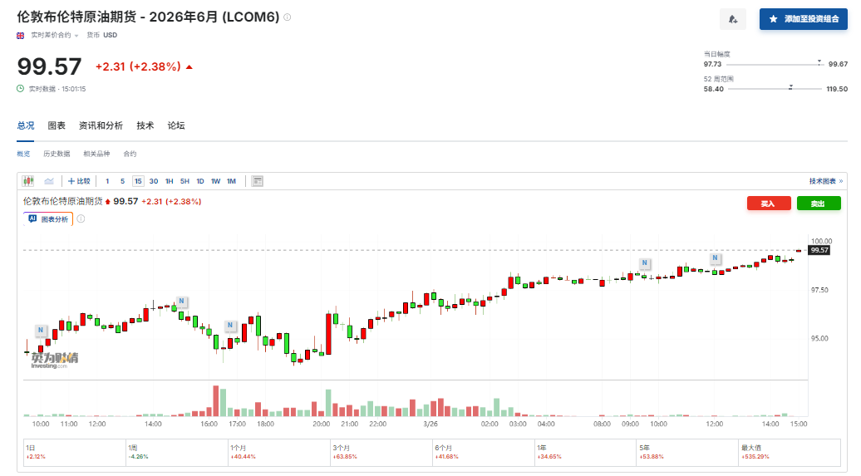
Task: Expand the 技术图表 link arrow
Action: click(x=826, y=181)
